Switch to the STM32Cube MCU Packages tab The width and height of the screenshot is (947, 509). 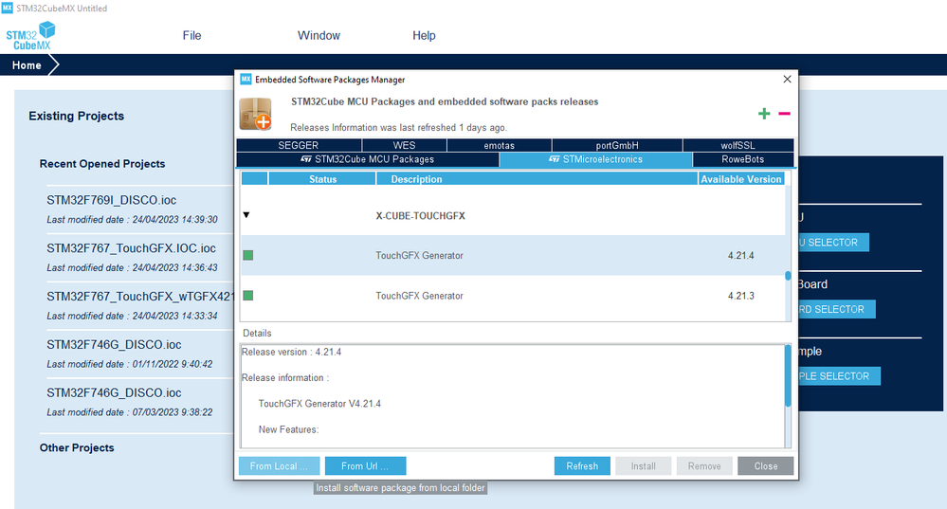(x=368, y=159)
